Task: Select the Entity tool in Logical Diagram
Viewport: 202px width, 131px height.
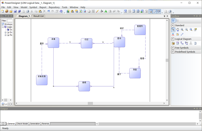Action: (177, 43)
